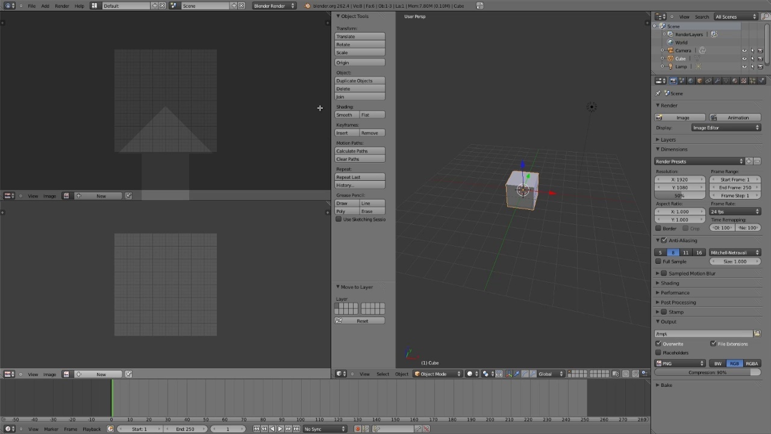
Task: Toggle the Cube visibility eye in the Outliner
Action: pos(744,58)
